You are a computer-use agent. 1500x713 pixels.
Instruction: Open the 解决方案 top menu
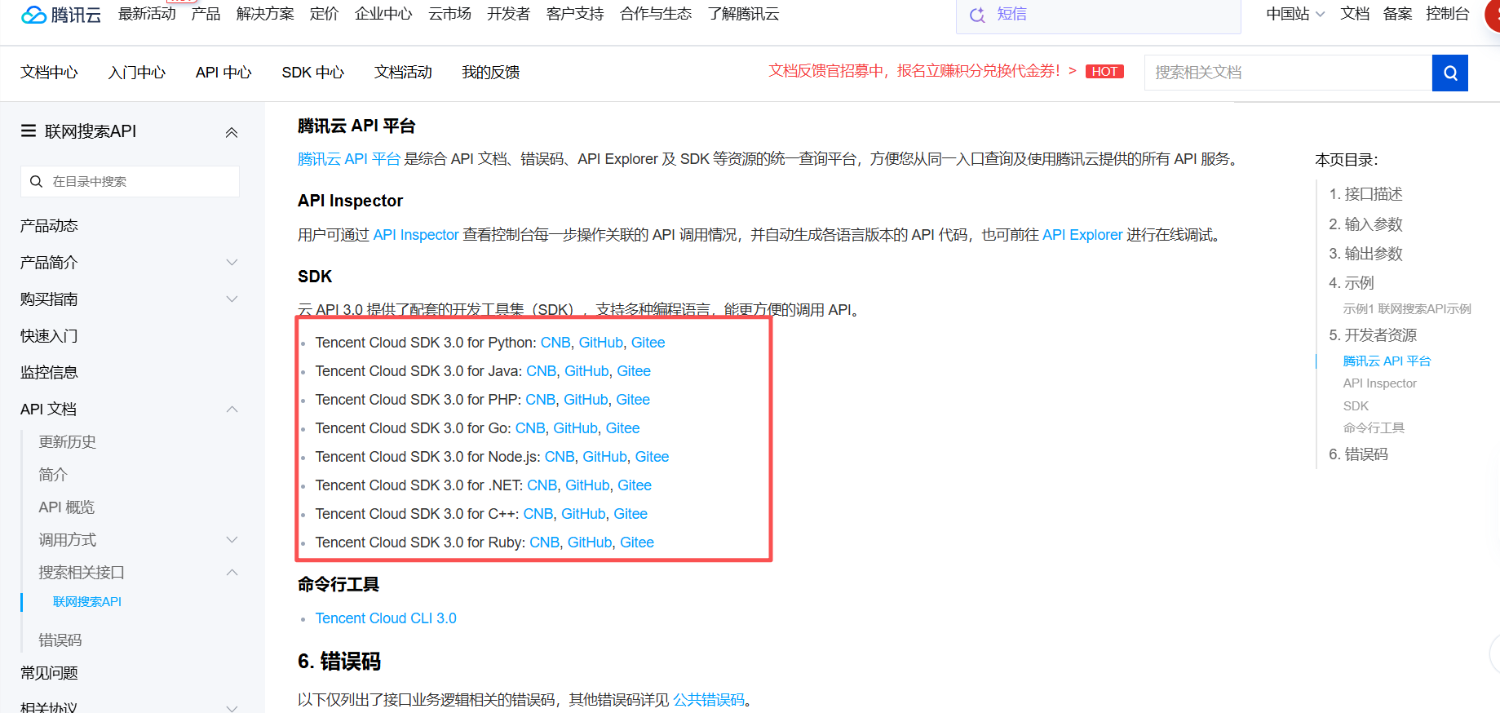coord(265,14)
